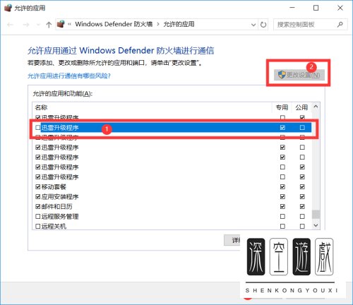Viewport: 353px width, 305px height.
Task: Enable the 远程关机 checkbox
Action: coord(37,226)
